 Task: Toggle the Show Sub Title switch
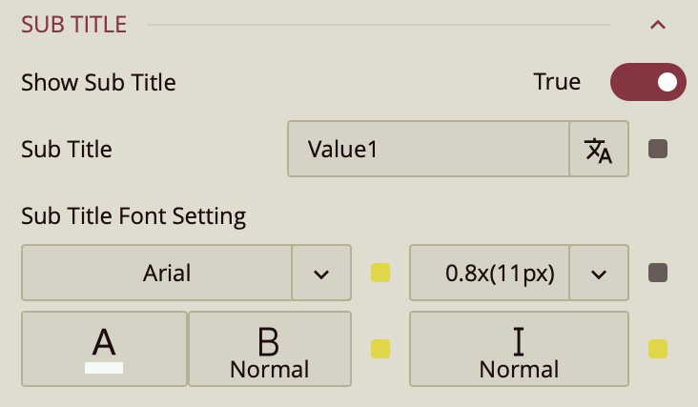tap(648, 82)
